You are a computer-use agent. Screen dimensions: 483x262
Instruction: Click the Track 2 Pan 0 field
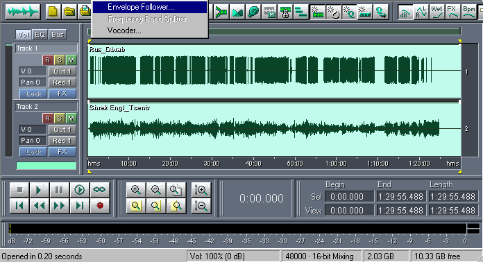[33, 141]
